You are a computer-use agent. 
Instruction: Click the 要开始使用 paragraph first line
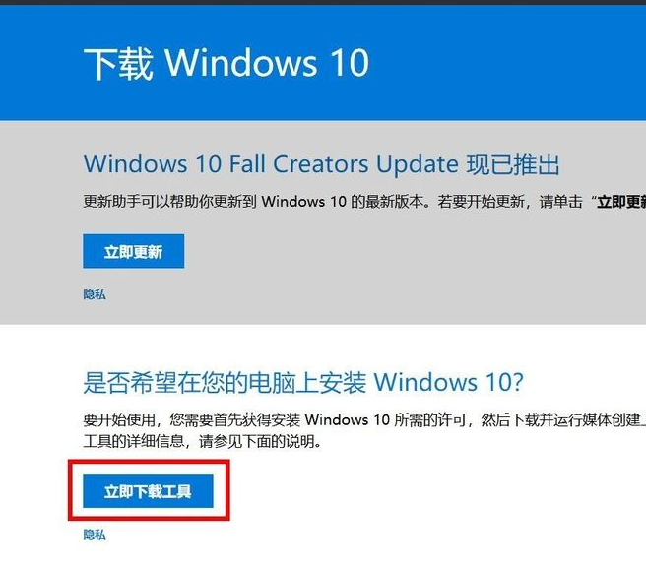364,419
